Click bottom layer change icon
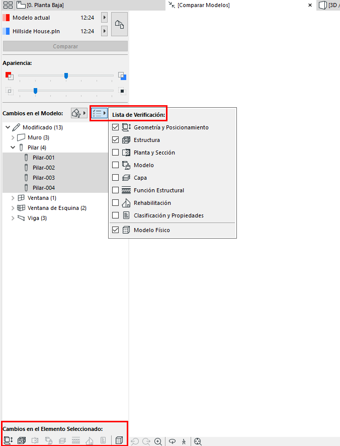 (62, 440)
